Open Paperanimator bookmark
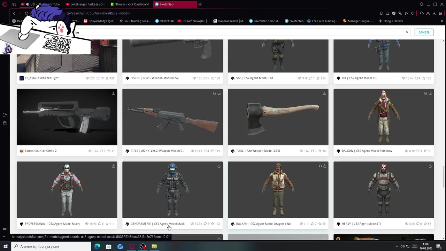446x251 pixels. pyautogui.click(x=229, y=21)
